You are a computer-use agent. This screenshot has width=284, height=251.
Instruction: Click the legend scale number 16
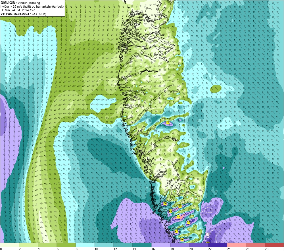coord(153,249)
